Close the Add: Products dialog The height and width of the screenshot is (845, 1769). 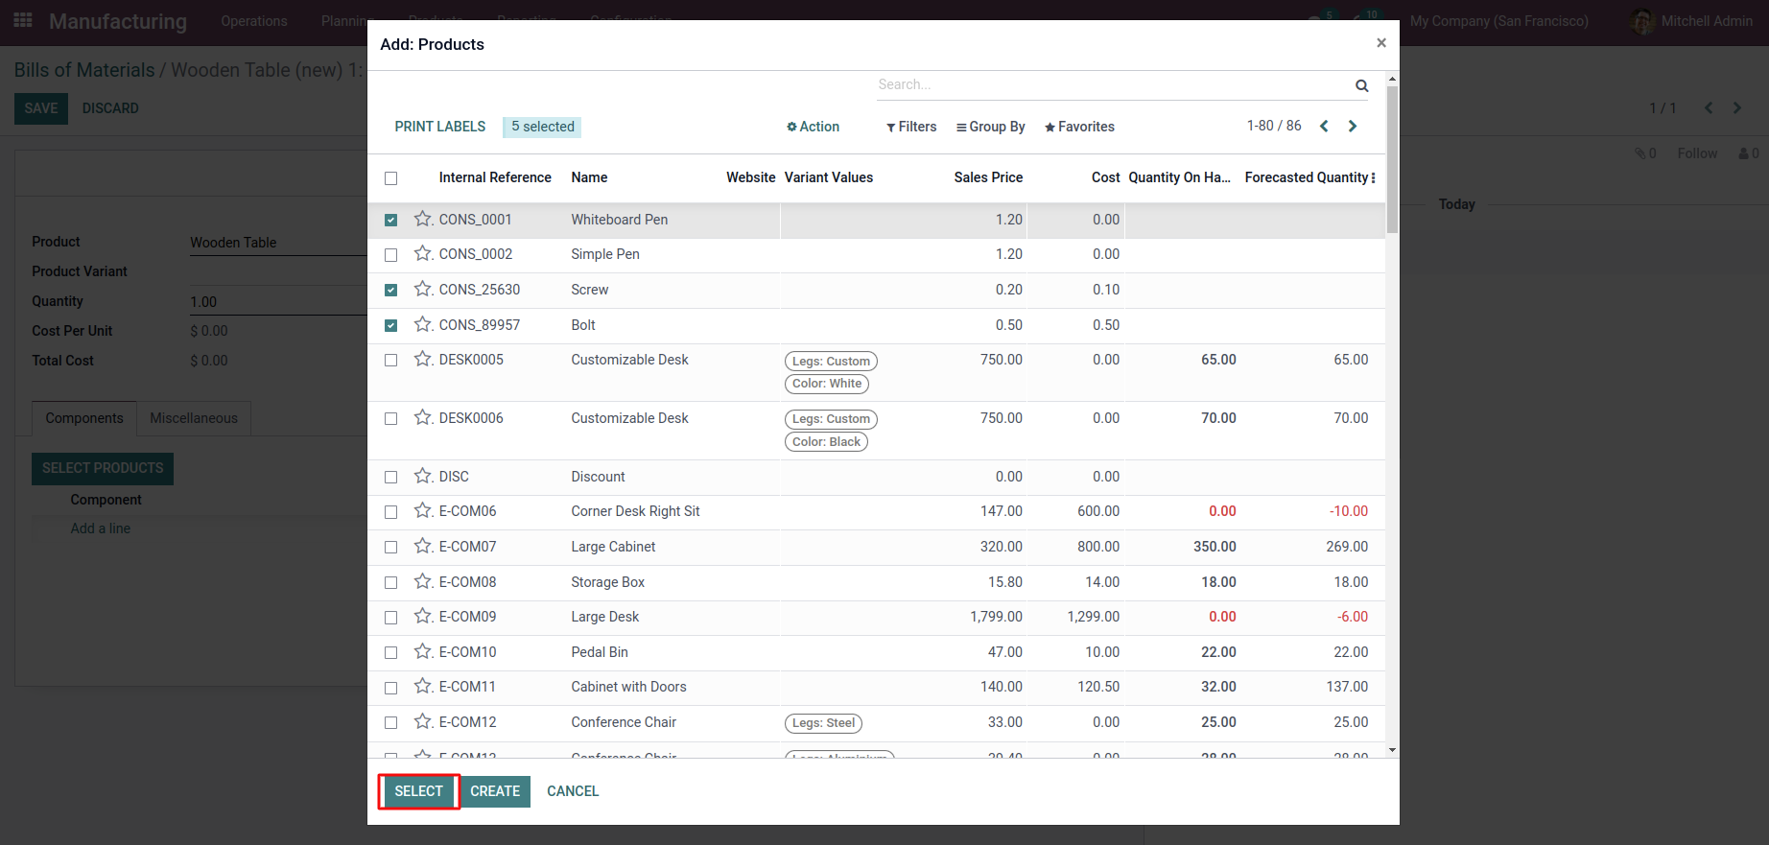coord(1381,43)
